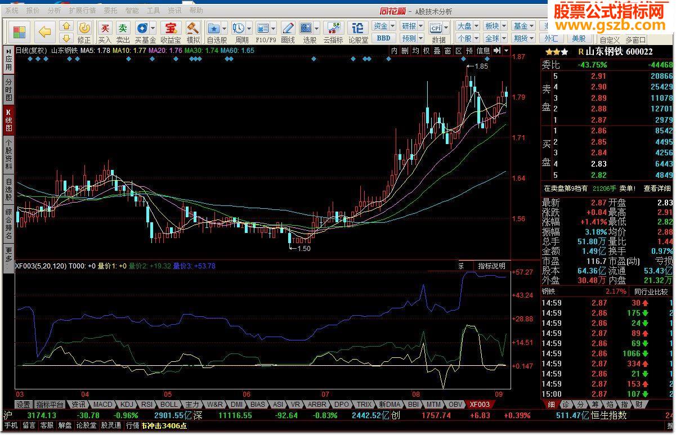676x435 pixels.
Task: Toggle 均 moving average lines
Action: click(416, 51)
